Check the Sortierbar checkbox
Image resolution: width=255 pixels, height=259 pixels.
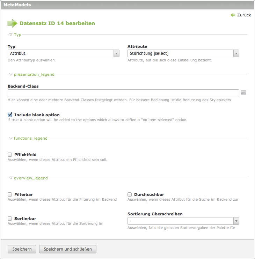(x=10, y=219)
